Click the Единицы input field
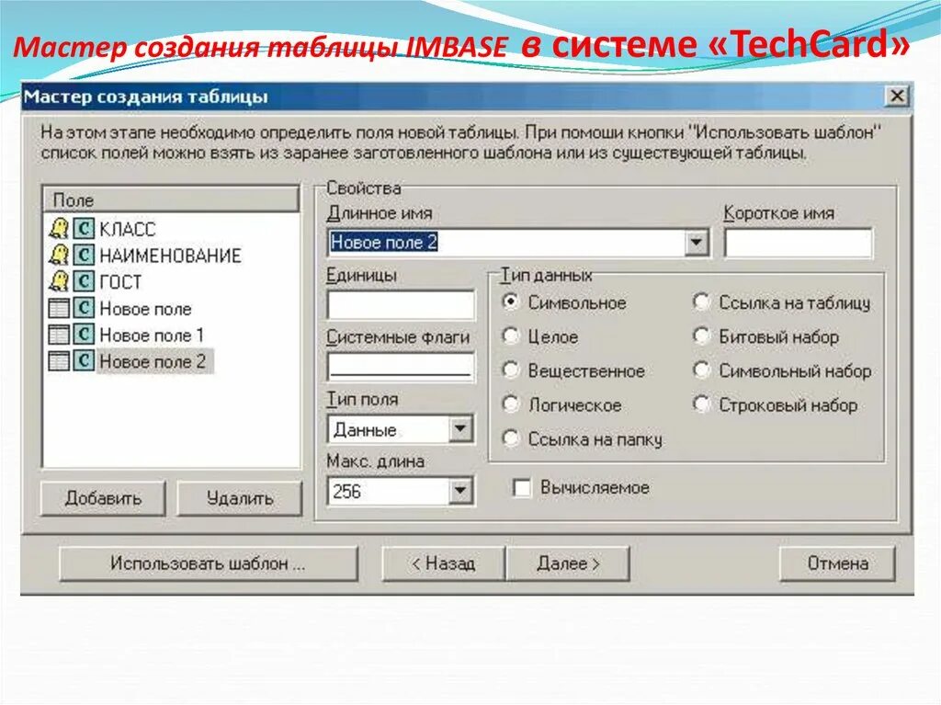The image size is (941, 705). [401, 304]
